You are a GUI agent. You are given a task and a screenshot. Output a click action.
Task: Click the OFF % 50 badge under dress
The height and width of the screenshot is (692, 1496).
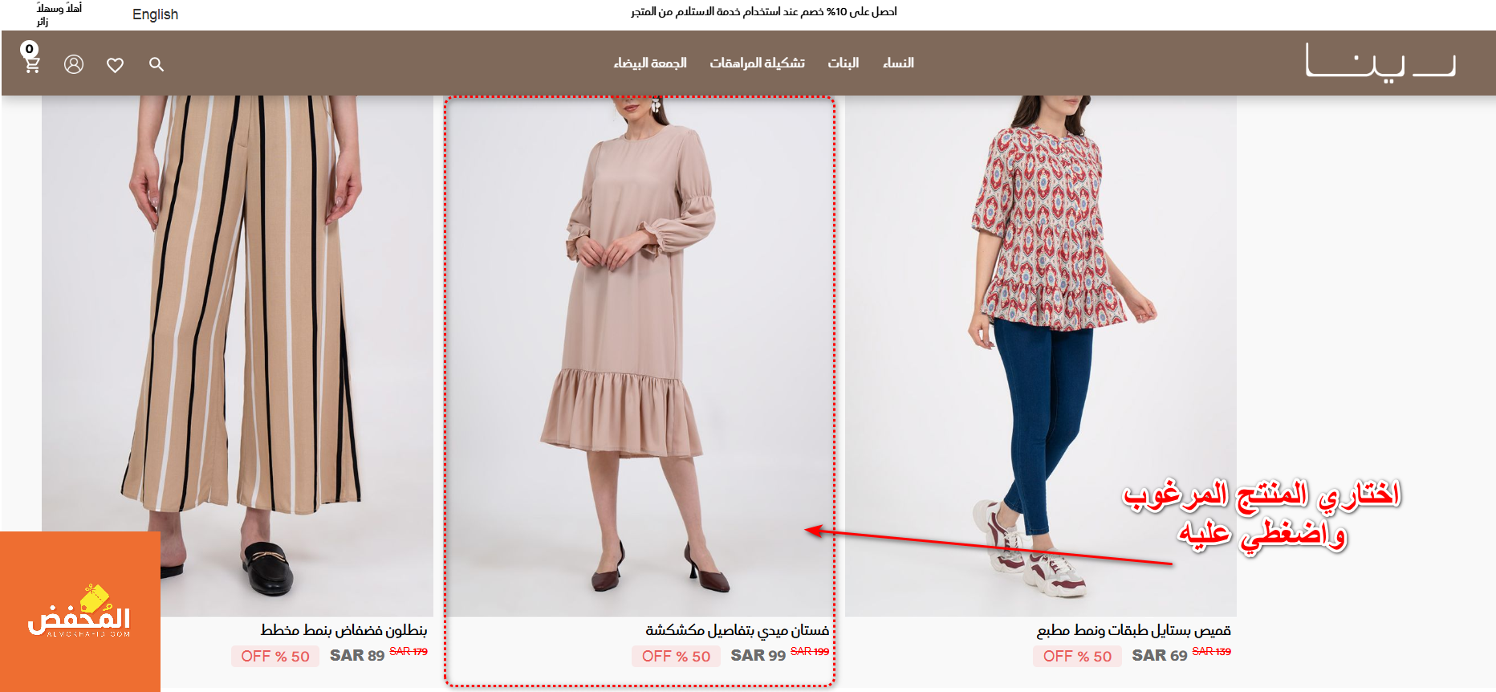point(676,656)
